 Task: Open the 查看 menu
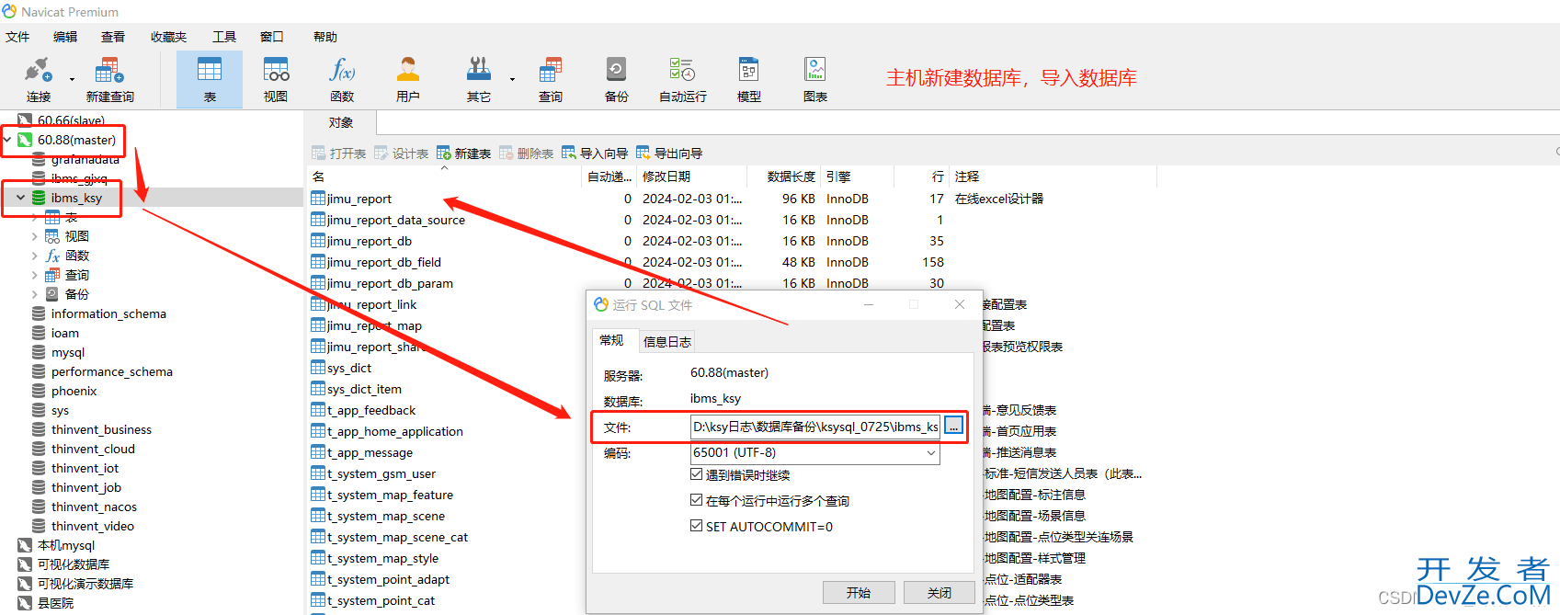coord(113,37)
